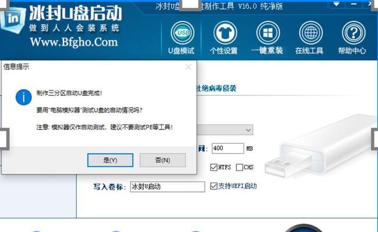The height and width of the screenshot is (232, 378).
Task: Open 在线工具 globe icon
Action: tap(311, 33)
